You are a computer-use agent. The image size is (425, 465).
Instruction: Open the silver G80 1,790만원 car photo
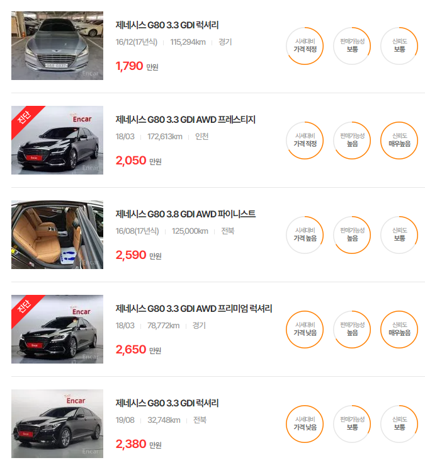coord(57,45)
